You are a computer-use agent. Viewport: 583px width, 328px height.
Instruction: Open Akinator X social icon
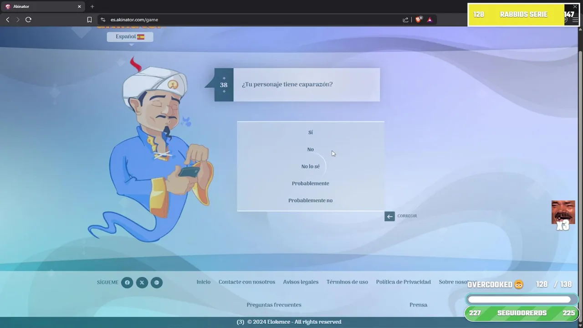pyautogui.click(x=142, y=282)
